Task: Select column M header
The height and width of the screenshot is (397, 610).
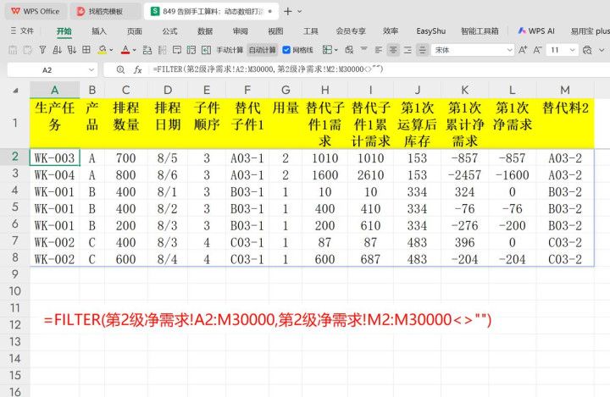Action: tap(565, 90)
